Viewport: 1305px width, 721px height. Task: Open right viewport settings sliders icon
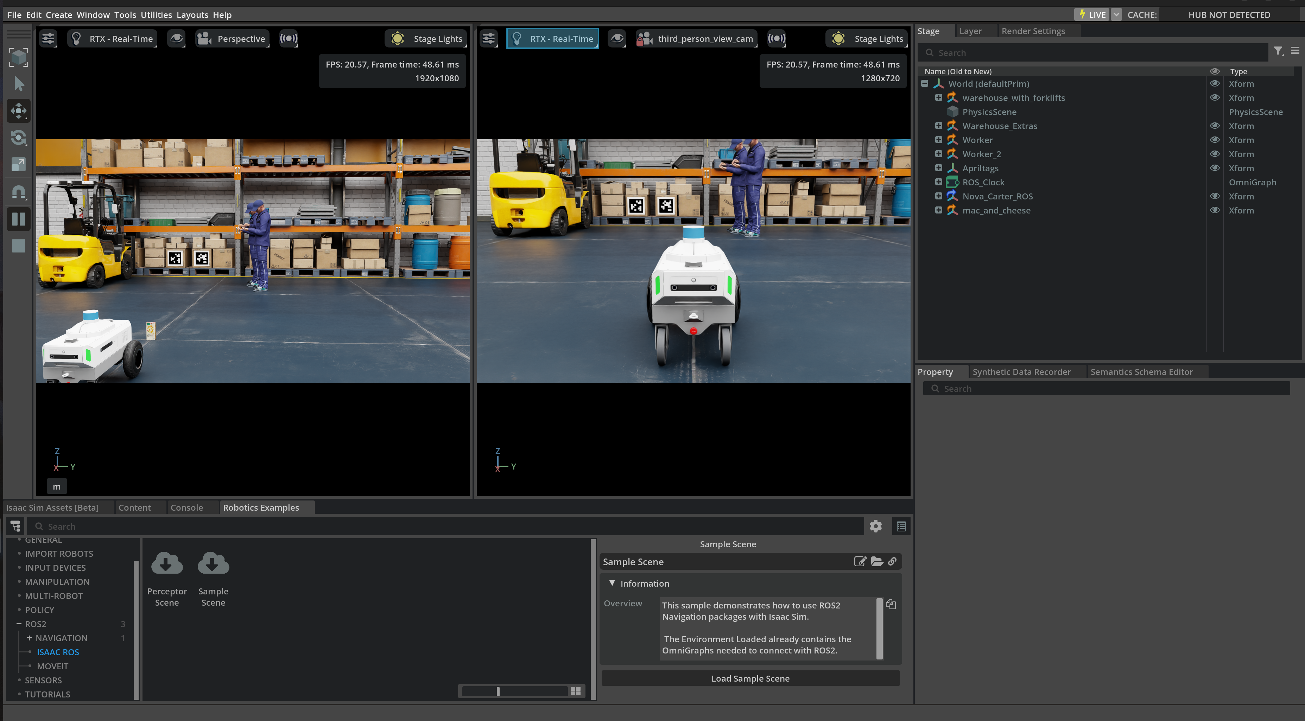click(489, 38)
